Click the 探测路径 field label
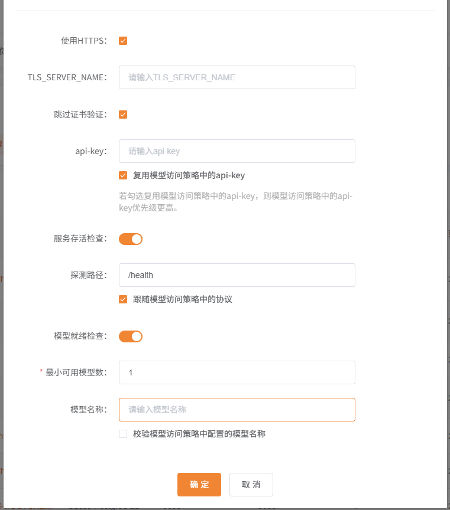The image size is (450, 510). pyautogui.click(x=88, y=275)
